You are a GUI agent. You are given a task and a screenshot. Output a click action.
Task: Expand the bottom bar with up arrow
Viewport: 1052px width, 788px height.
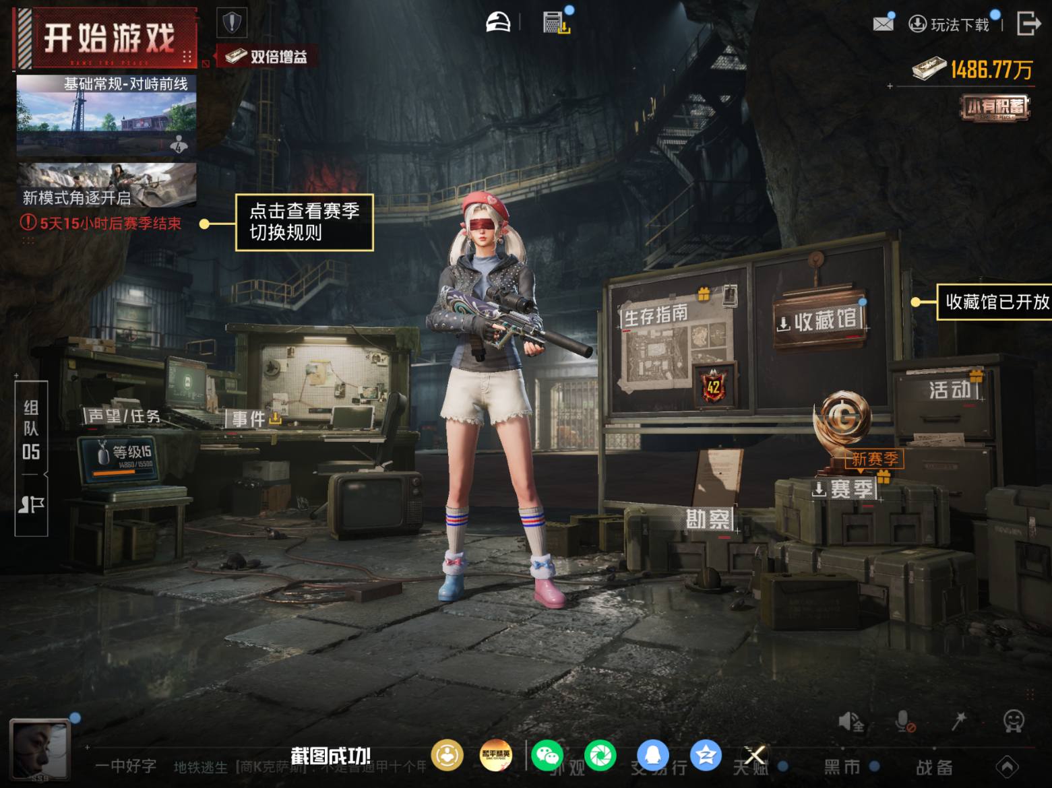click(x=1008, y=766)
